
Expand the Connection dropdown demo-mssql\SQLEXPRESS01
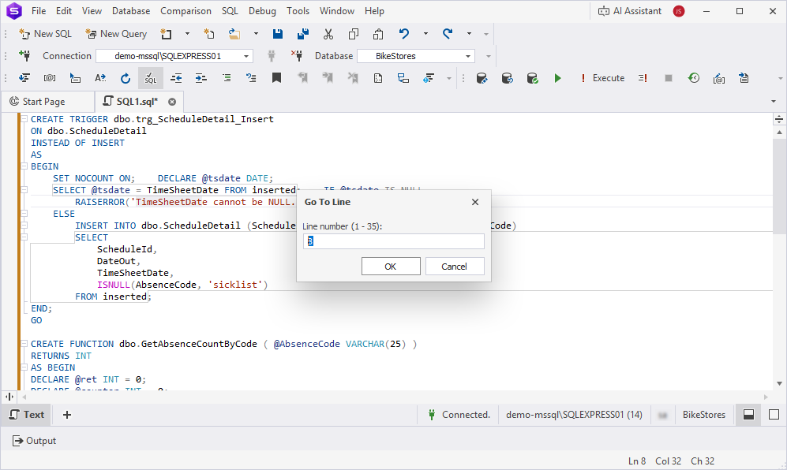pyautogui.click(x=246, y=56)
